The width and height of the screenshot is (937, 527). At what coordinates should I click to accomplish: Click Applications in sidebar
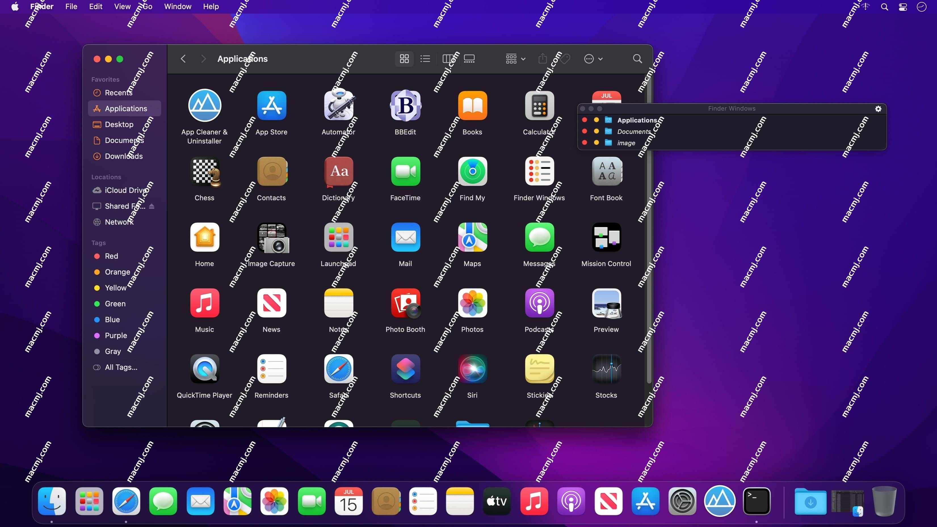(126, 108)
